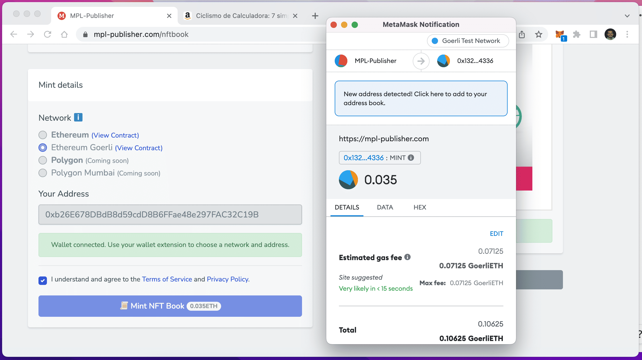Close the MPL-Publisher tab

point(169,16)
